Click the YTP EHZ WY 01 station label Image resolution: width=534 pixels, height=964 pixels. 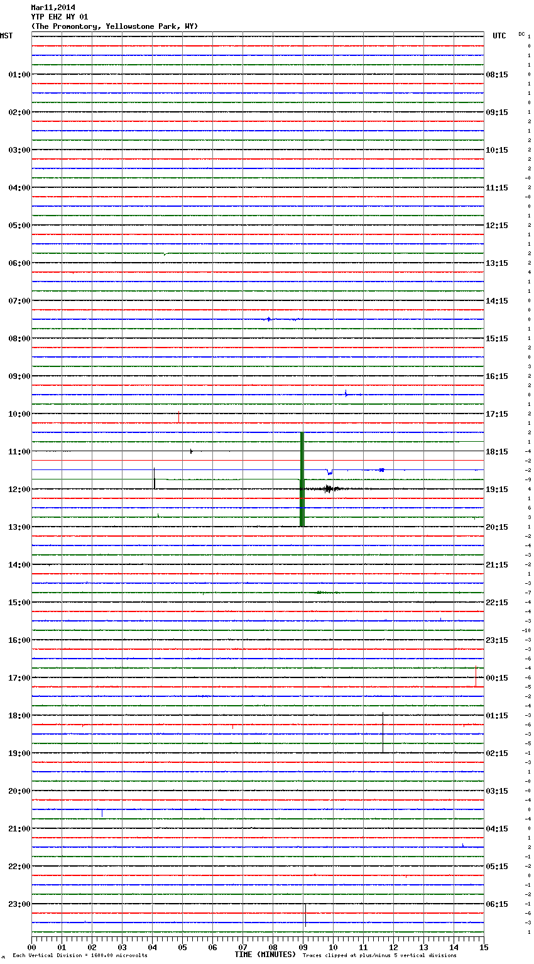pyautogui.click(x=59, y=17)
